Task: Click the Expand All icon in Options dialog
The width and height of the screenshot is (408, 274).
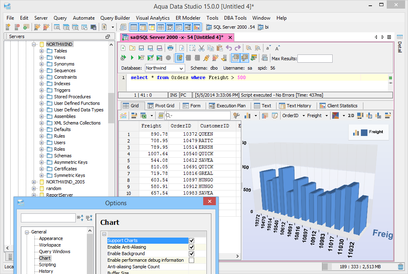Action: [x=80, y=218]
